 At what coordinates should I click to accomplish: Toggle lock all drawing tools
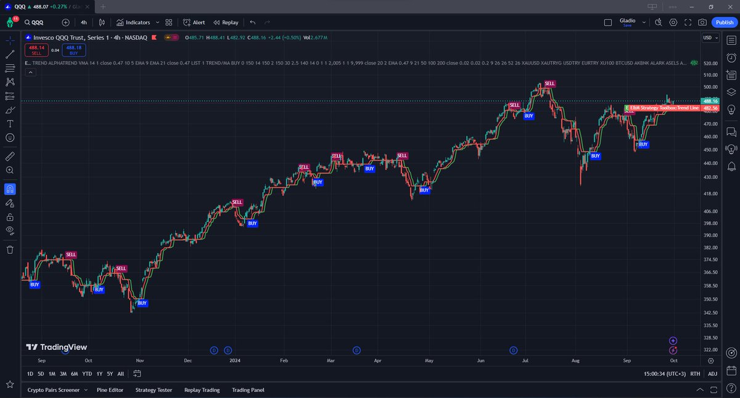point(10,217)
